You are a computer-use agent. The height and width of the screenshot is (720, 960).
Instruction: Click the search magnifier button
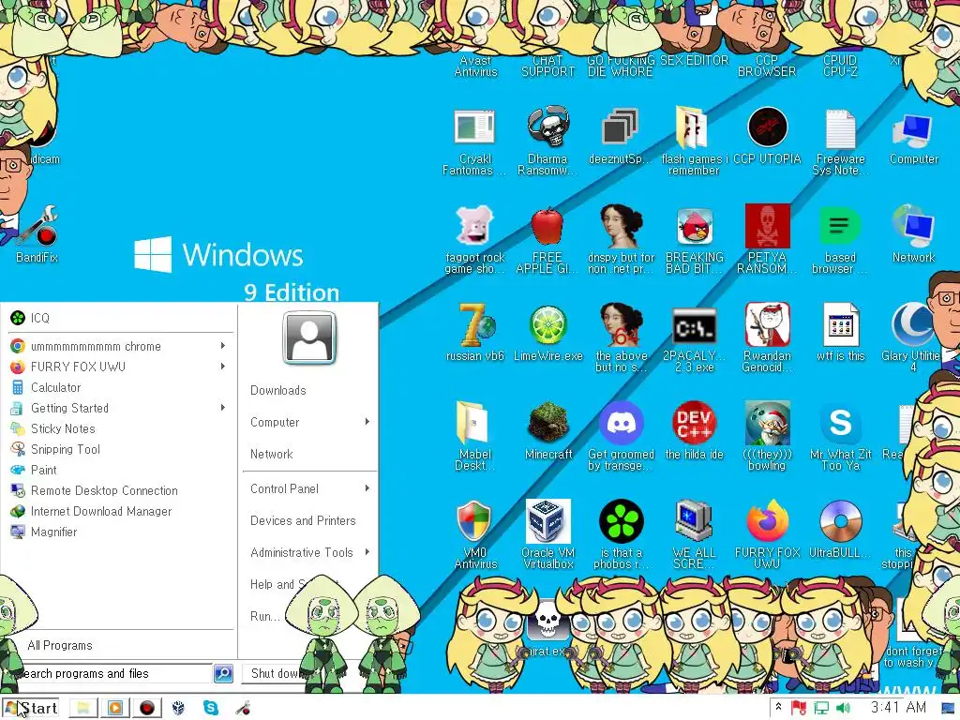tap(223, 673)
